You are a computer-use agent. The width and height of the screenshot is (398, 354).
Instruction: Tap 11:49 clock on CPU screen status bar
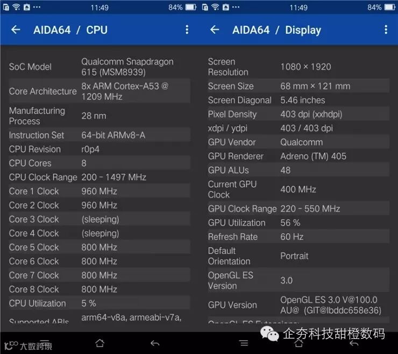(x=99, y=8)
